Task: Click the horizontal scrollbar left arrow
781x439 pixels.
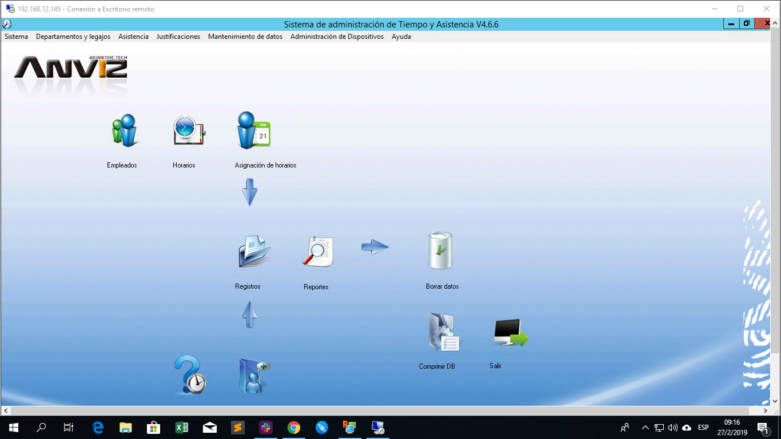Action: [x=5, y=411]
